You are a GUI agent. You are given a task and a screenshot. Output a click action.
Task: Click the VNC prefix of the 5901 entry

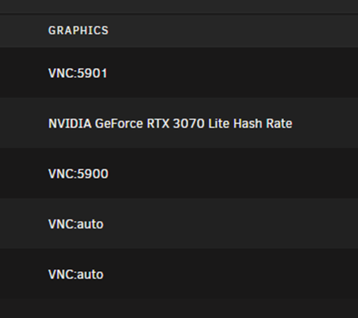61,73
